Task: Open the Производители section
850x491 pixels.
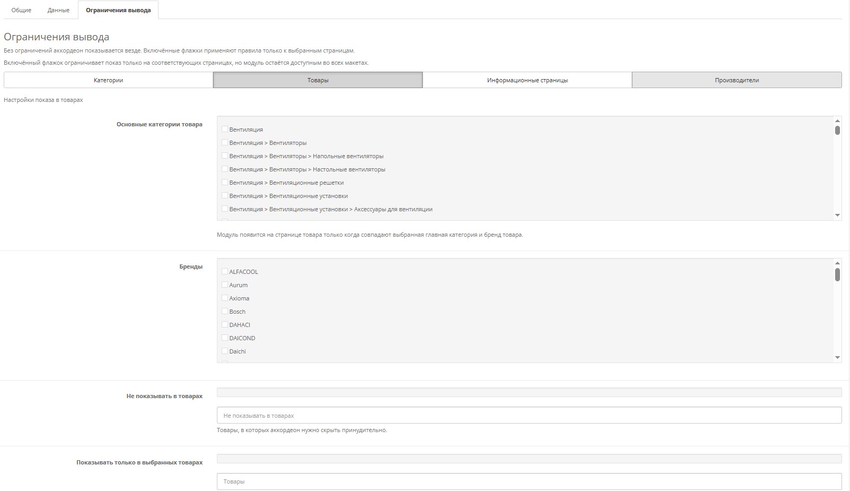Action: (737, 80)
